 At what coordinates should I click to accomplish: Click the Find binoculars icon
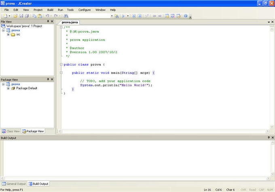66,16
